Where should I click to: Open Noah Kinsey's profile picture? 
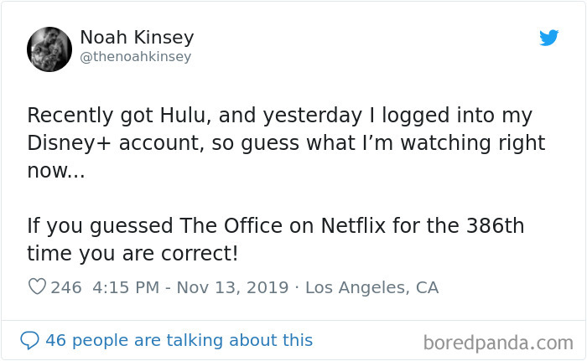click(49, 49)
